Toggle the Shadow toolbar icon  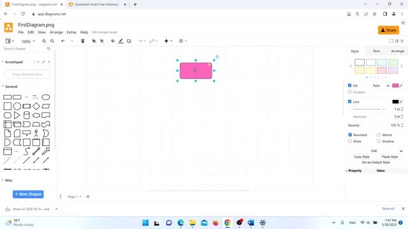click(x=129, y=41)
